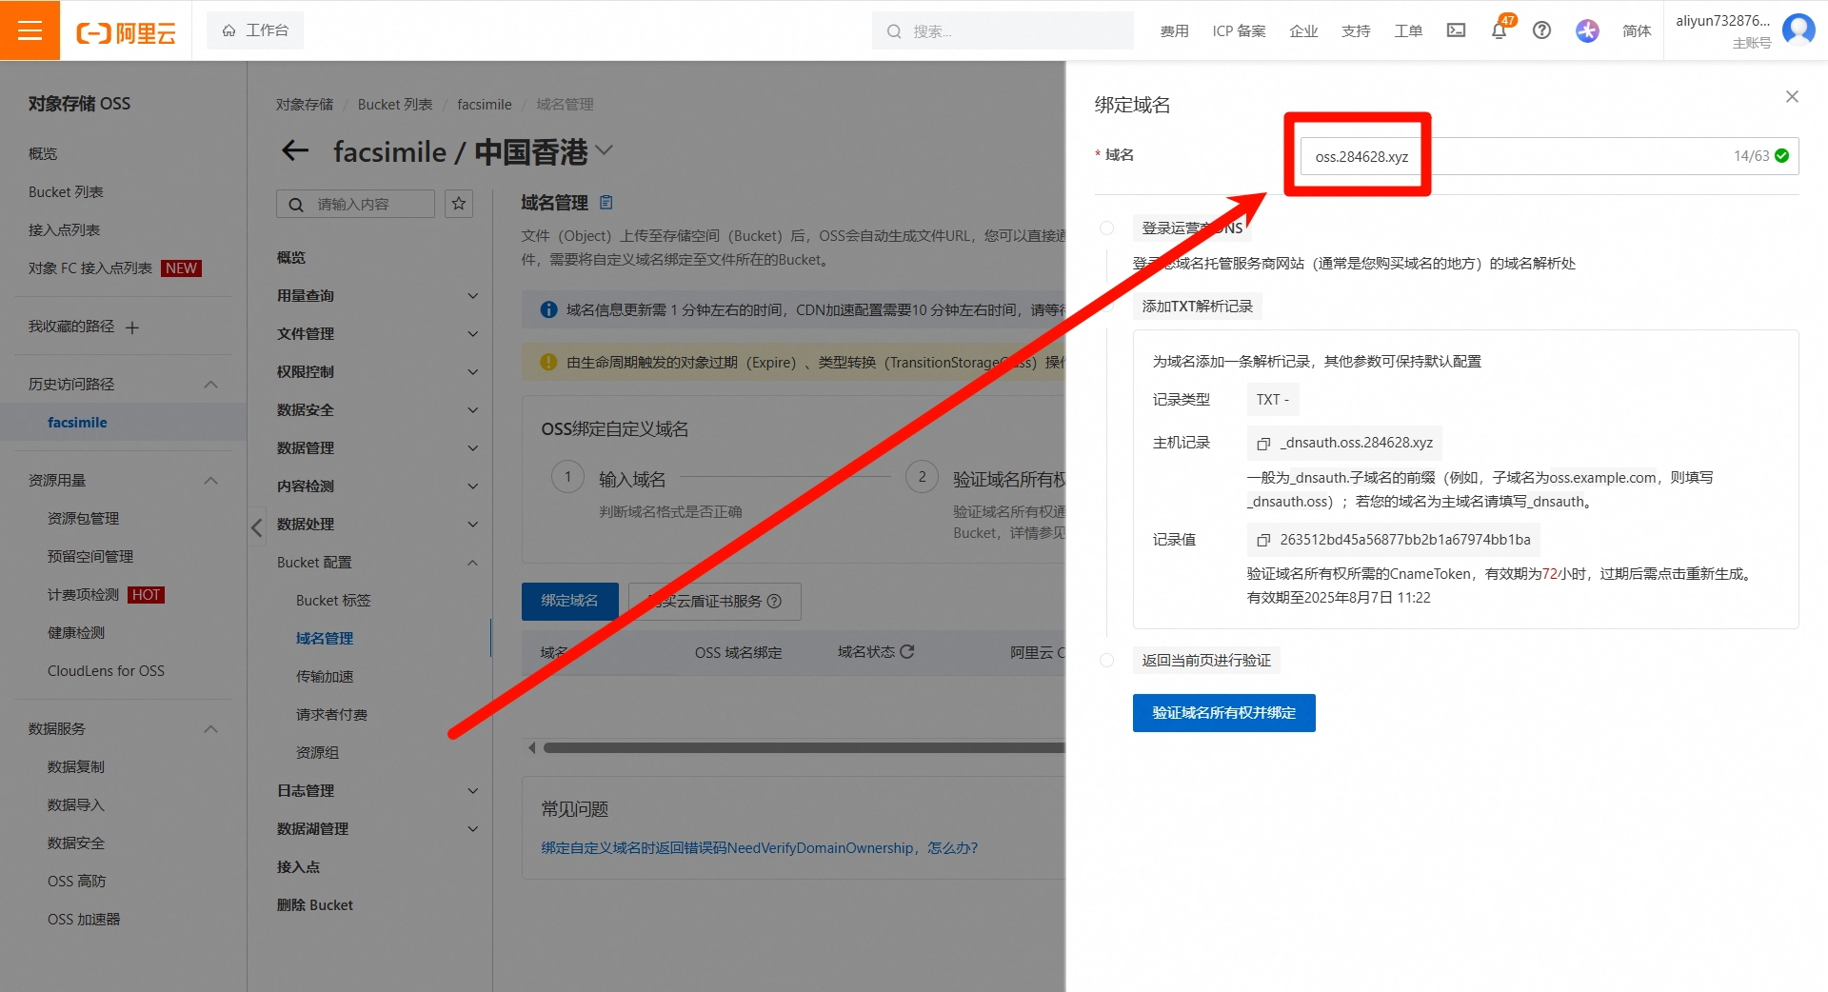Select the login DNS provider step radio
The image size is (1828, 992).
[1106, 228]
